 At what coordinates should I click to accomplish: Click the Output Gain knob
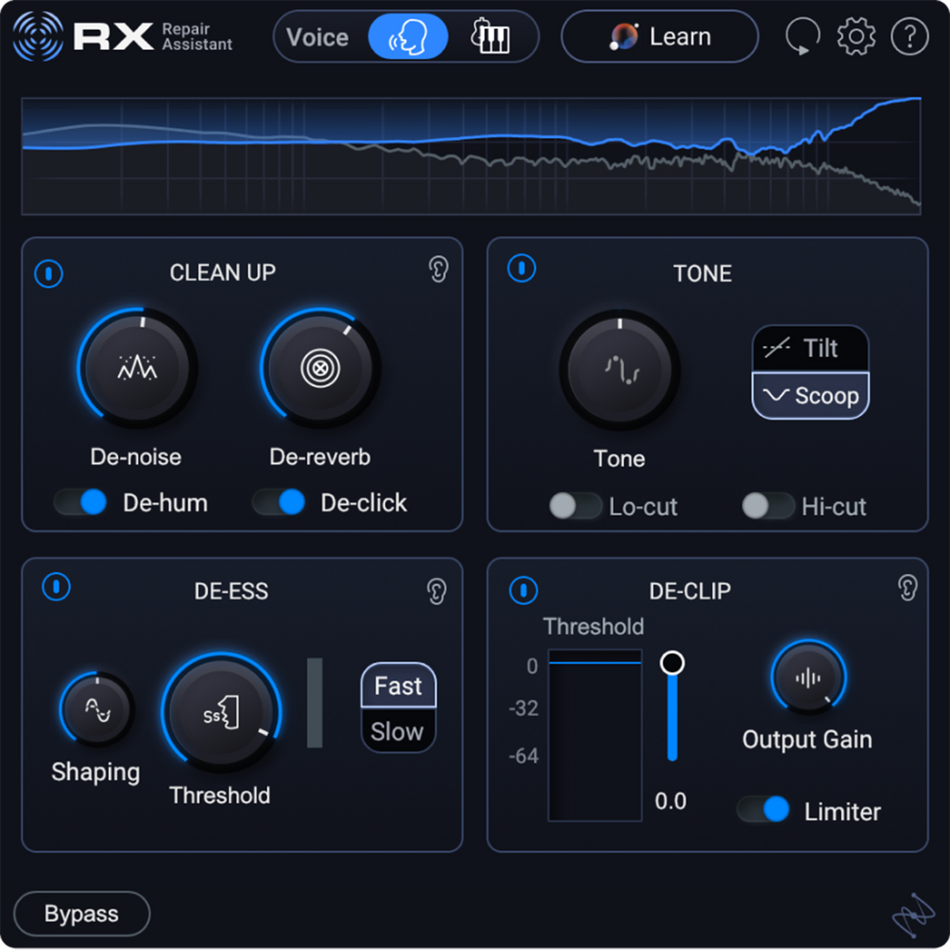pos(808,678)
